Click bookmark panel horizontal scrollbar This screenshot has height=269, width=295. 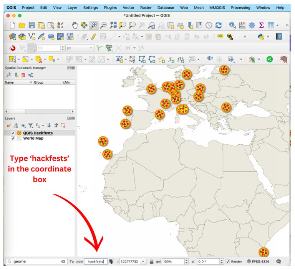pyautogui.click(x=40, y=111)
